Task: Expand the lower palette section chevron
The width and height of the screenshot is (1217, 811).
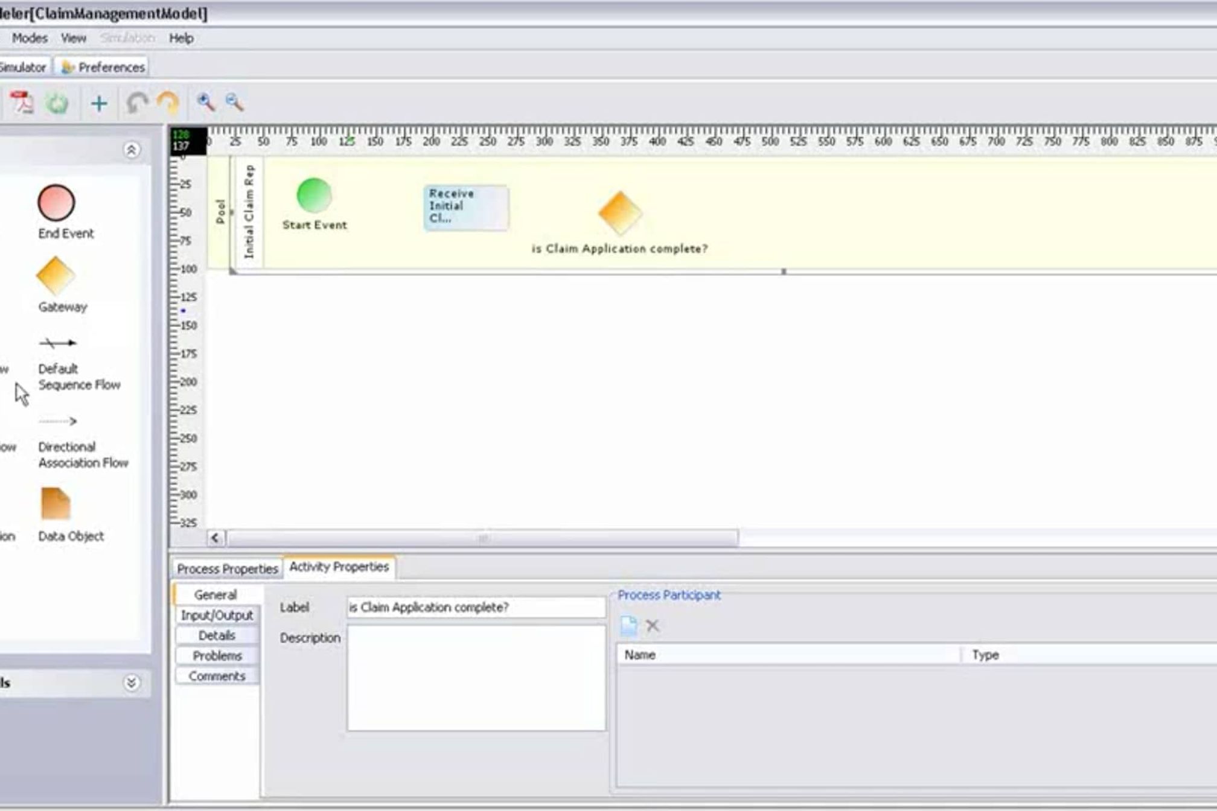Action: (x=131, y=682)
